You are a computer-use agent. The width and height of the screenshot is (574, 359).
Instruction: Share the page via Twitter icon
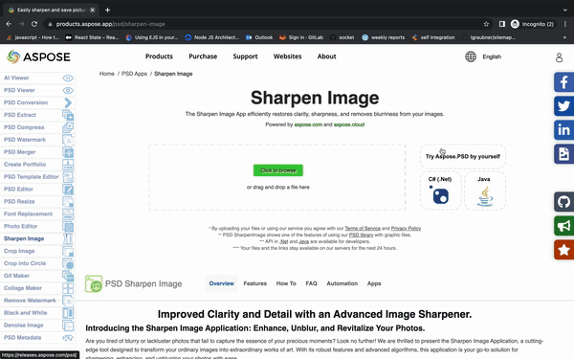[x=563, y=106]
